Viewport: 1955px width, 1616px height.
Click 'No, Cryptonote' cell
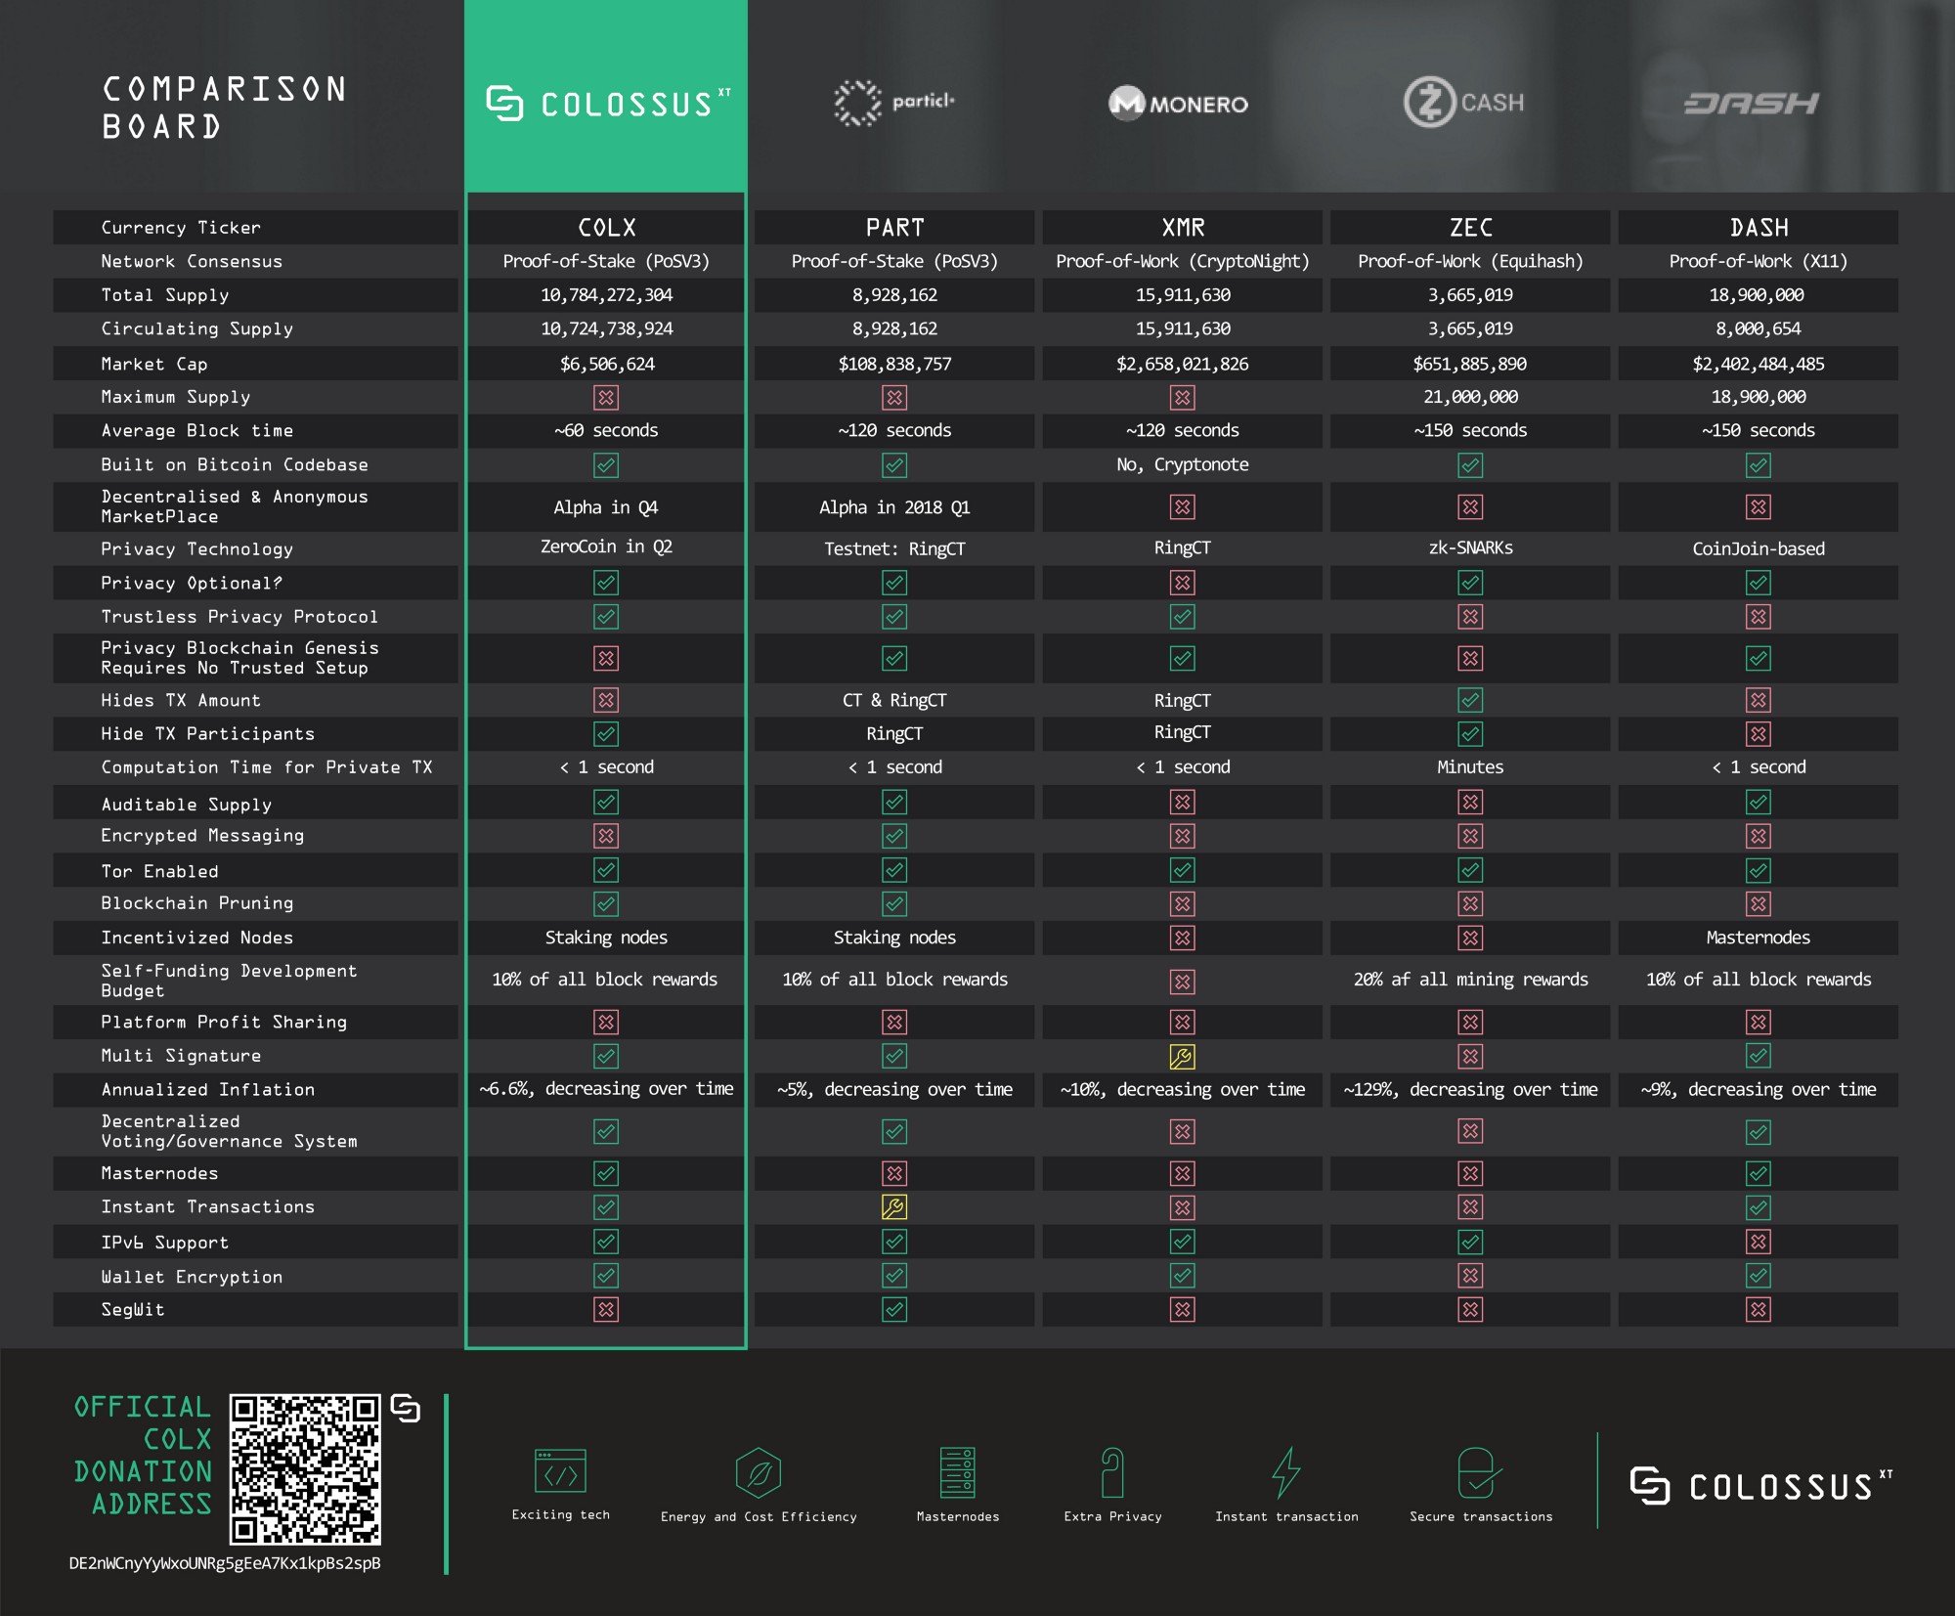1182,464
